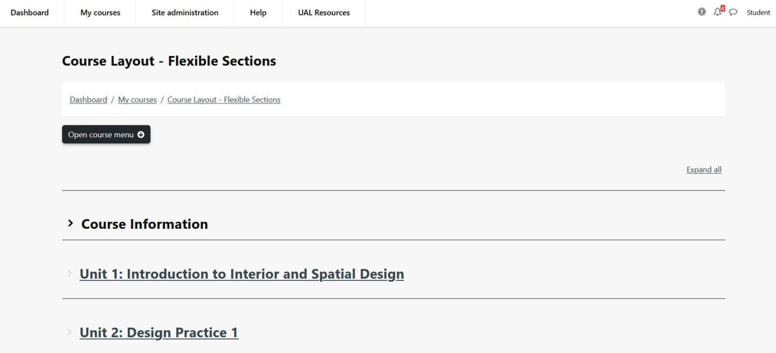Go to My courses in the top navigation

[100, 13]
